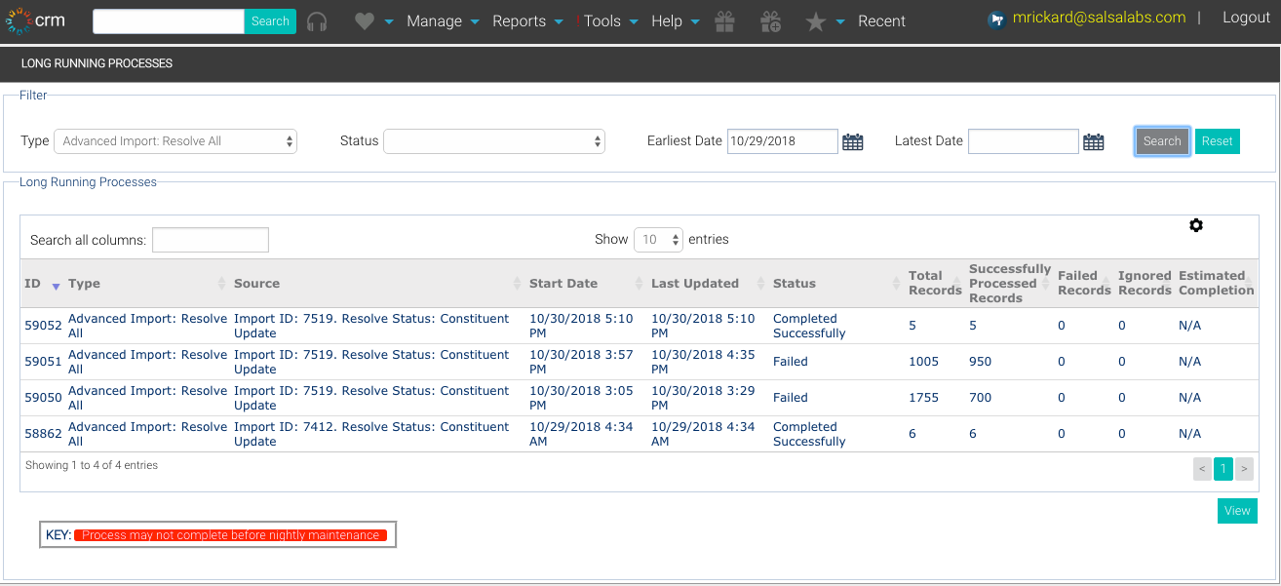Image resolution: width=1281 pixels, height=586 pixels.
Task: Open the Earliest Date calendar picker
Action: (x=853, y=142)
